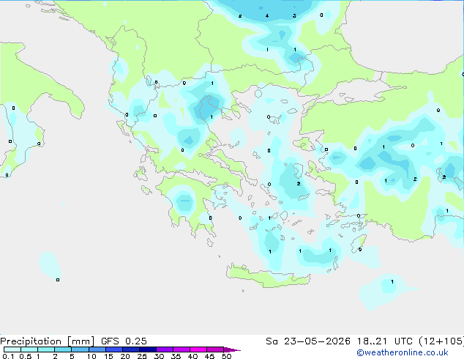The height and width of the screenshot is (359, 464).
Task: Click the 'Sa 23-05-2026' date text
Action: coord(308,341)
